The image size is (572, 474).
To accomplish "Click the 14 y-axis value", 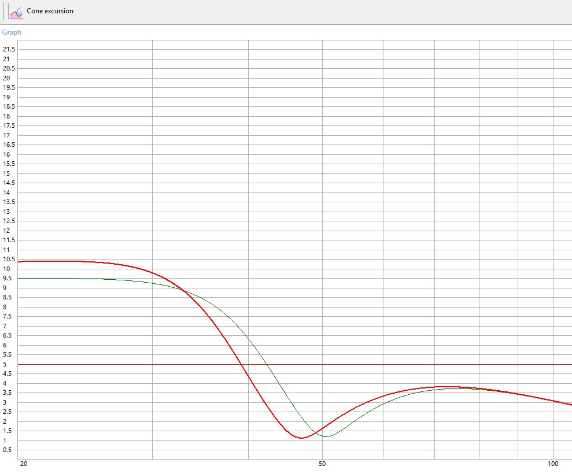I will (x=6, y=192).
